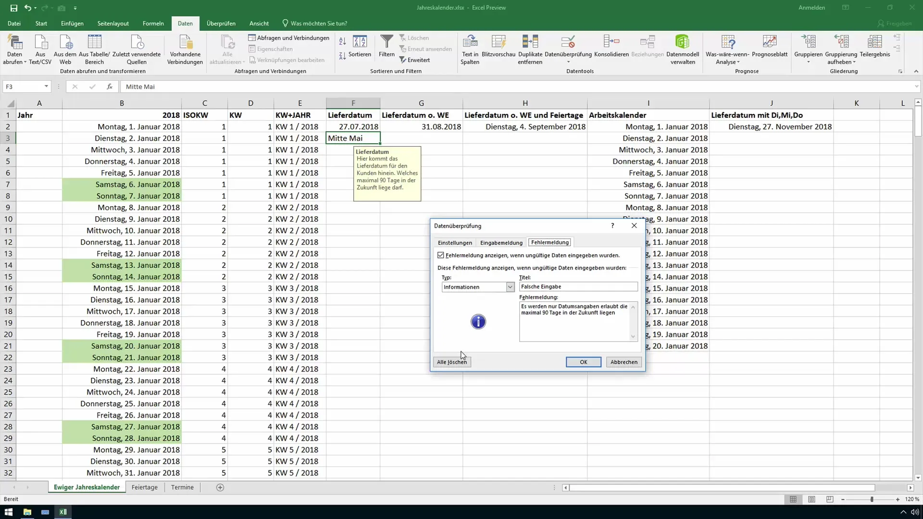Viewport: 923px width, 519px height.
Task: Click the Titel field Falsche Eingabe
Action: click(578, 287)
